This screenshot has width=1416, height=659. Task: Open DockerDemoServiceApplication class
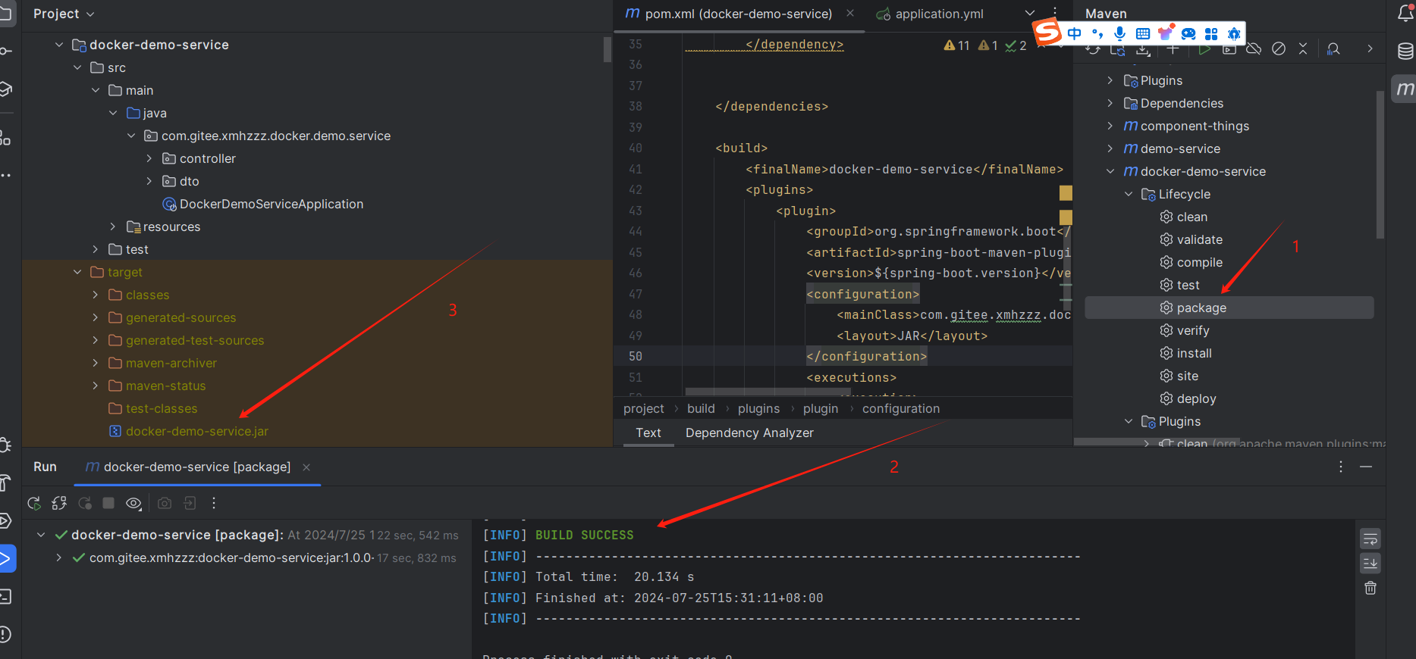272,204
